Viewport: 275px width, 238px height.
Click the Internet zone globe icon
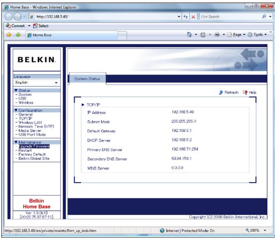[x=162, y=230]
